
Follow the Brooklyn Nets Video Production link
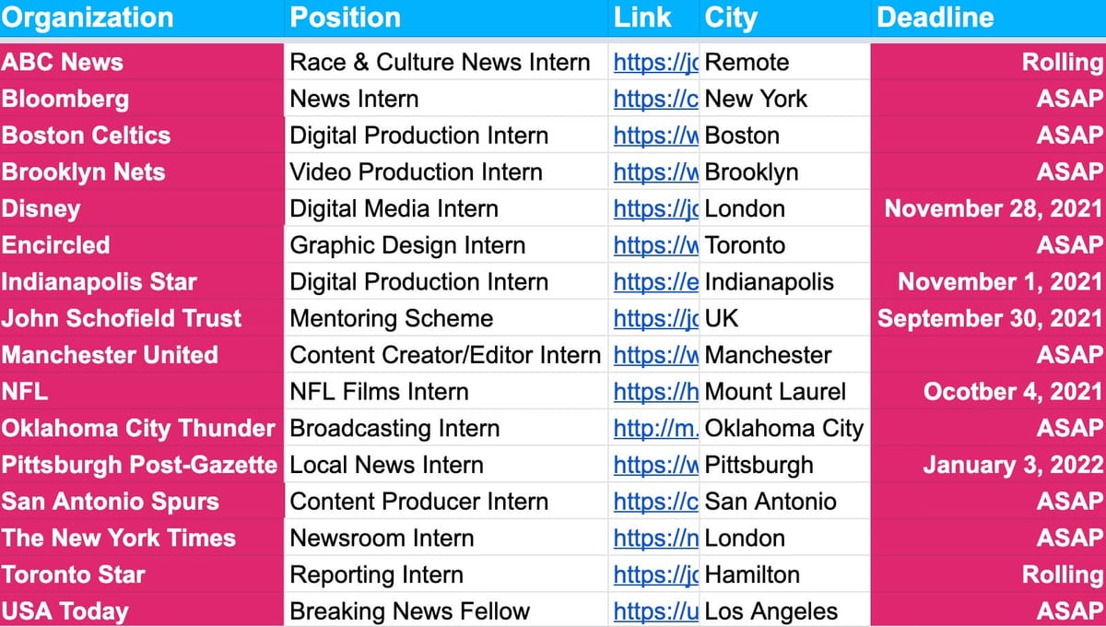tap(654, 172)
